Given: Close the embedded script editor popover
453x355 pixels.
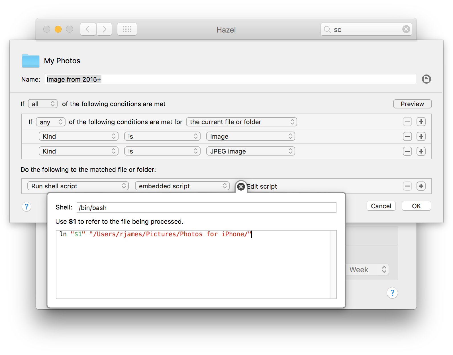Looking at the screenshot, I should pos(241,187).
